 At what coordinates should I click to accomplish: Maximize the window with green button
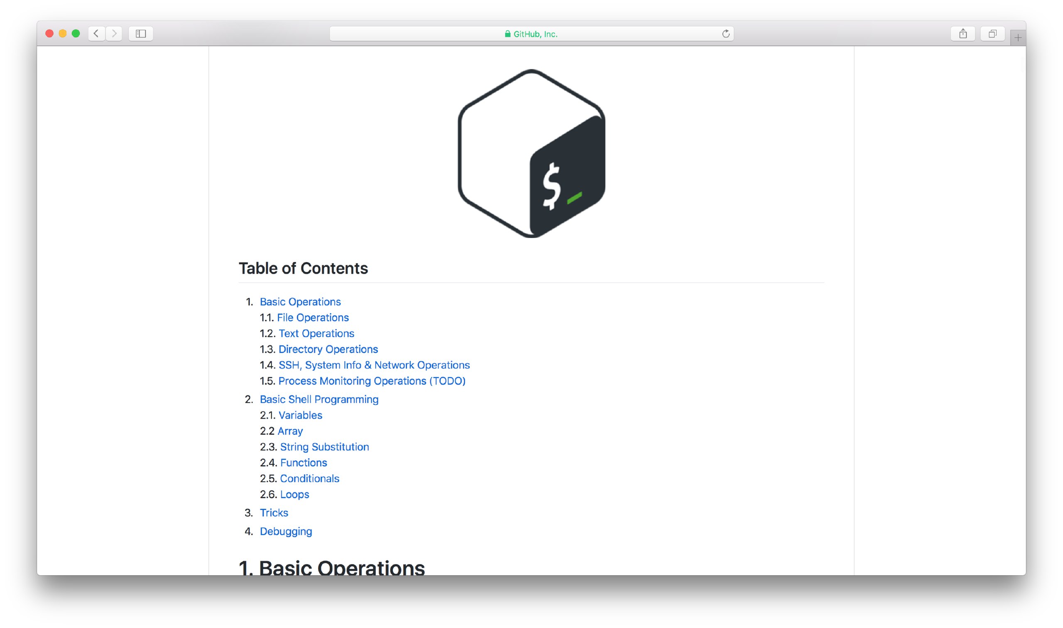76,33
